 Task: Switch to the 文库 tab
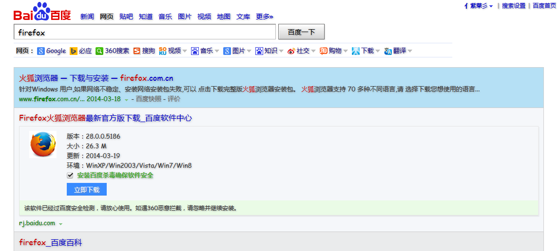243,17
